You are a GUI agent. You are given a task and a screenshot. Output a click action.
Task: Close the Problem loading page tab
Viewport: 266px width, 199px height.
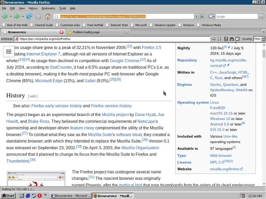pos(127,32)
